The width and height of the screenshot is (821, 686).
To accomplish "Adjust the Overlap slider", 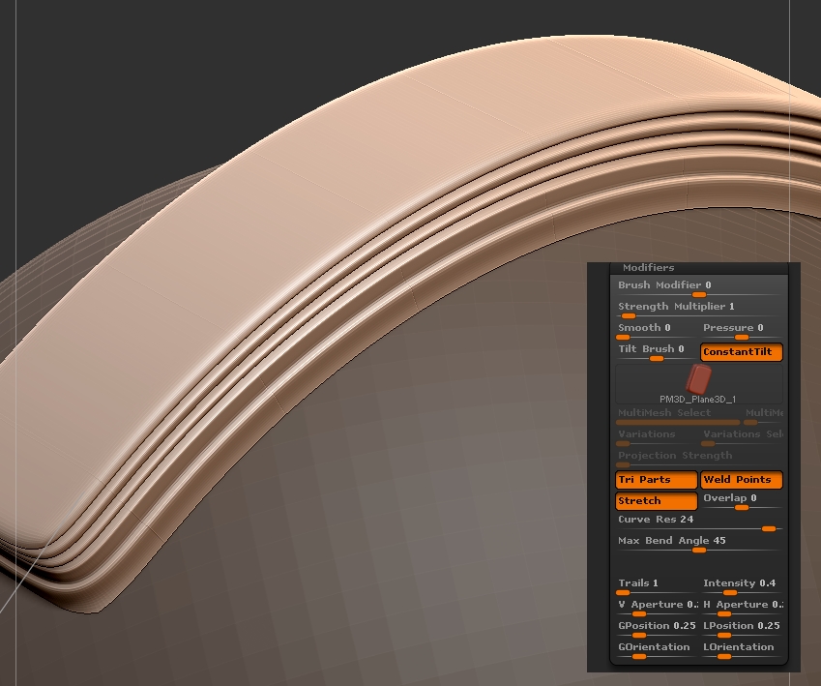I will (x=742, y=501).
